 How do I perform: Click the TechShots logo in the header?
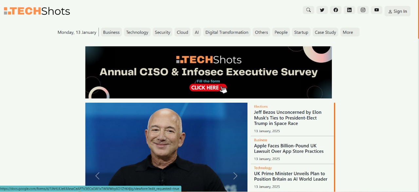pyautogui.click(x=37, y=11)
